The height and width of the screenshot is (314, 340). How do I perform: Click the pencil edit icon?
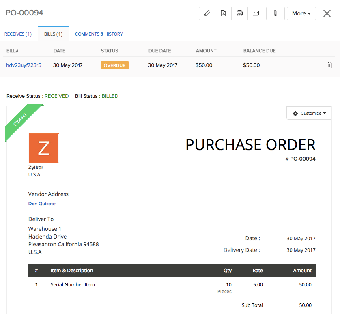coord(207,13)
